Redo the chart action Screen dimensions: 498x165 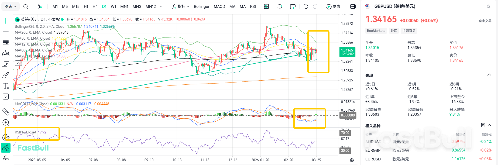click(x=315, y=6)
